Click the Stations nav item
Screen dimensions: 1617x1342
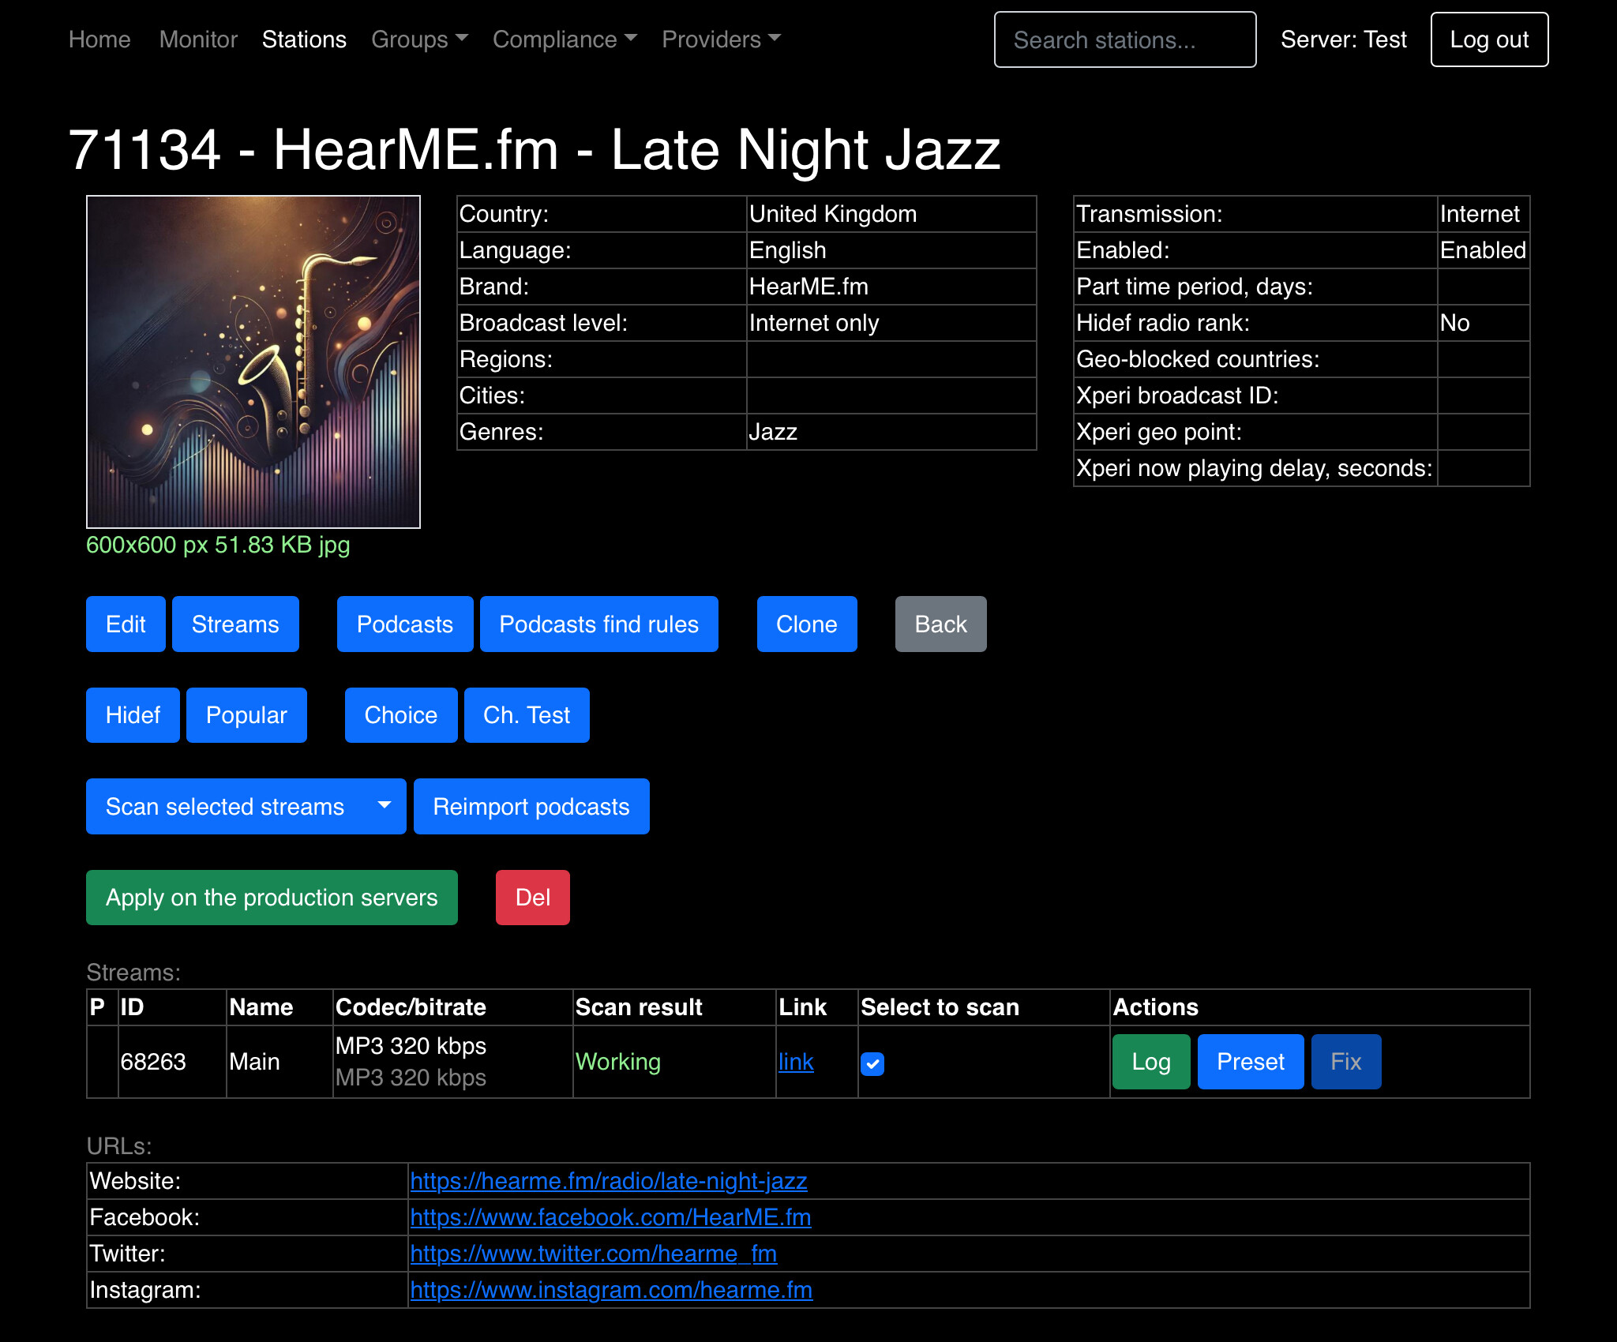coord(304,39)
